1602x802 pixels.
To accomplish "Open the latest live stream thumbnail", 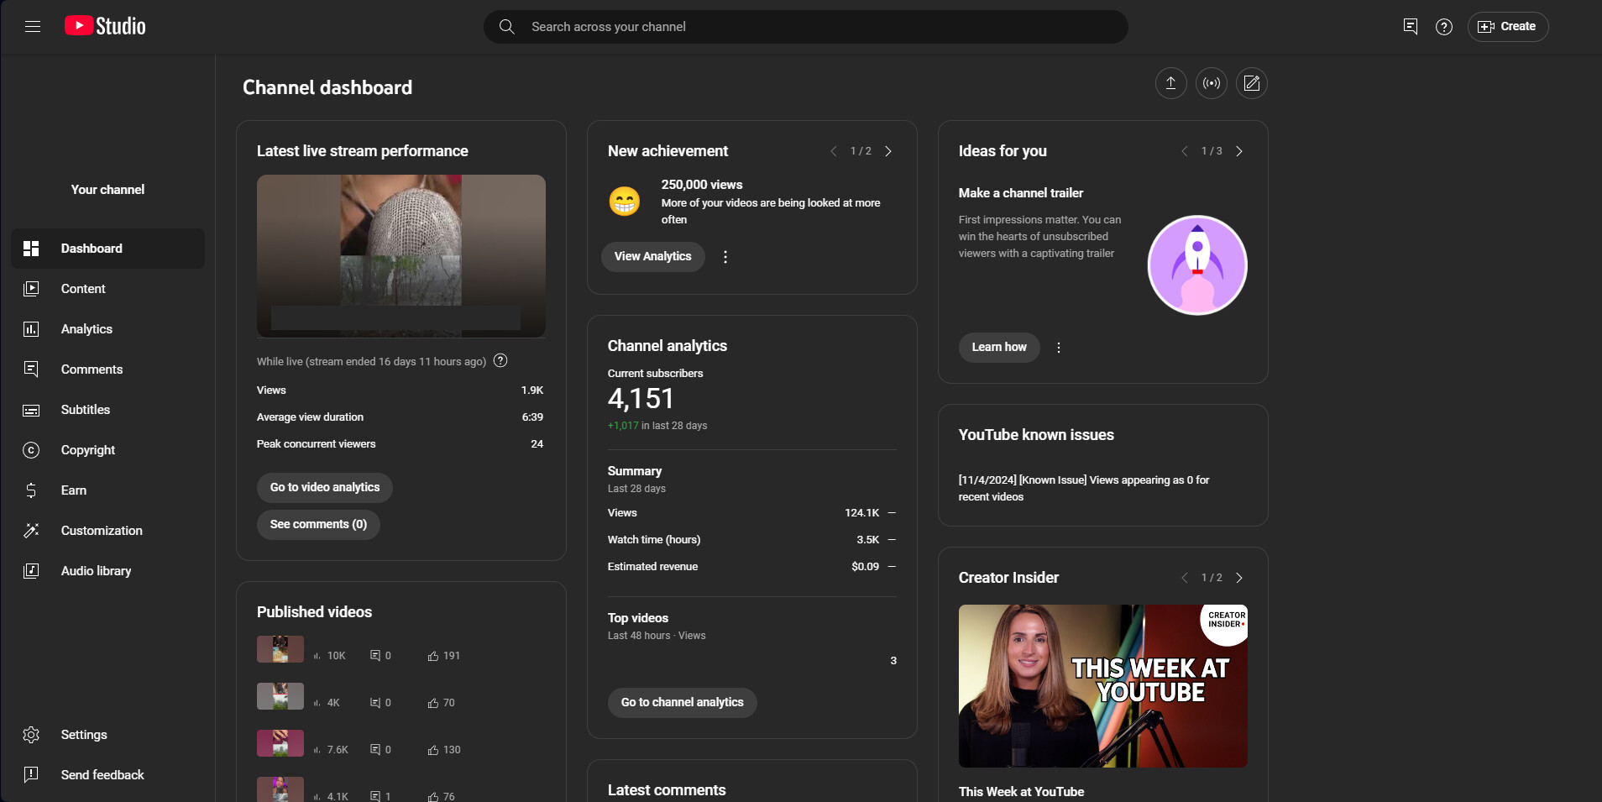I will pos(401,256).
